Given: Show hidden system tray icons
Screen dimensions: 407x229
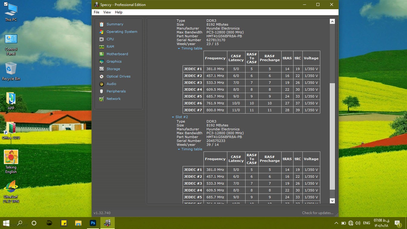Looking at the screenshot, I should [x=336, y=223].
